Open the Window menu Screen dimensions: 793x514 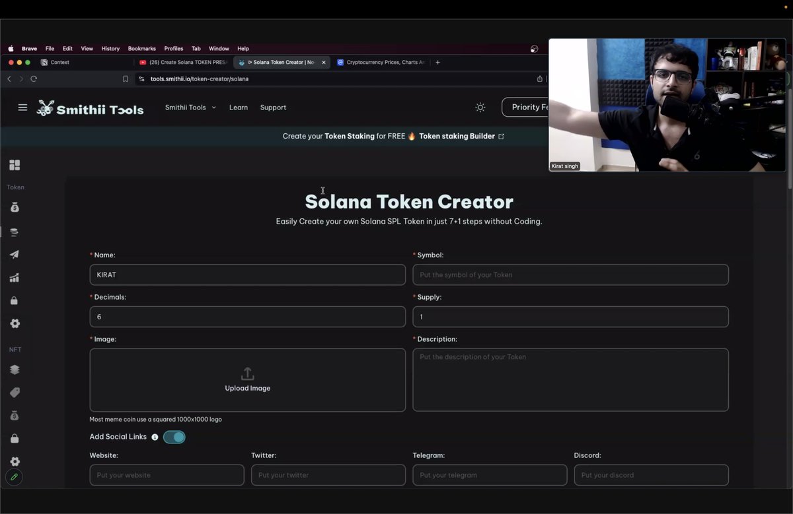point(219,49)
